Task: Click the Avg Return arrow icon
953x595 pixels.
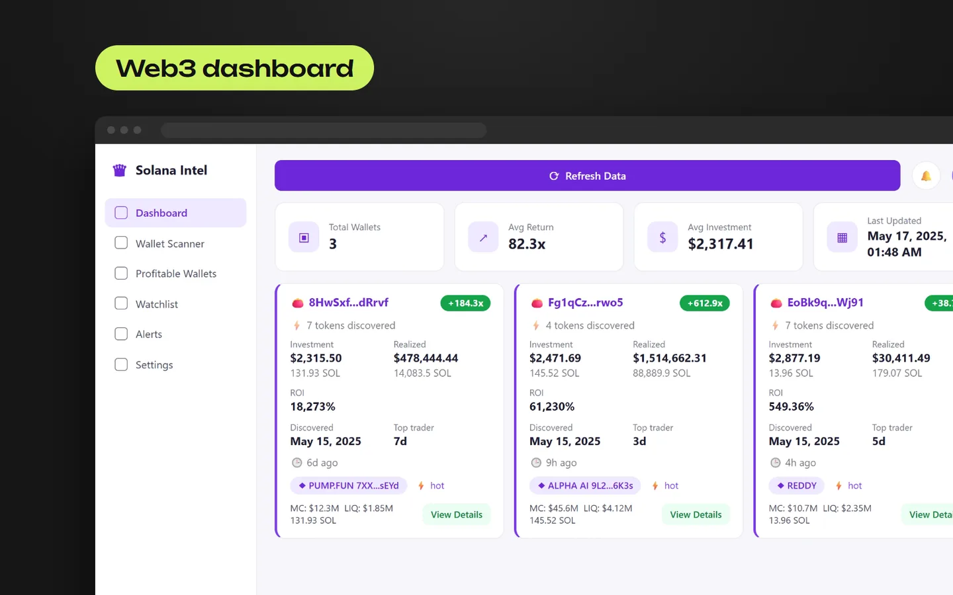Action: point(483,237)
